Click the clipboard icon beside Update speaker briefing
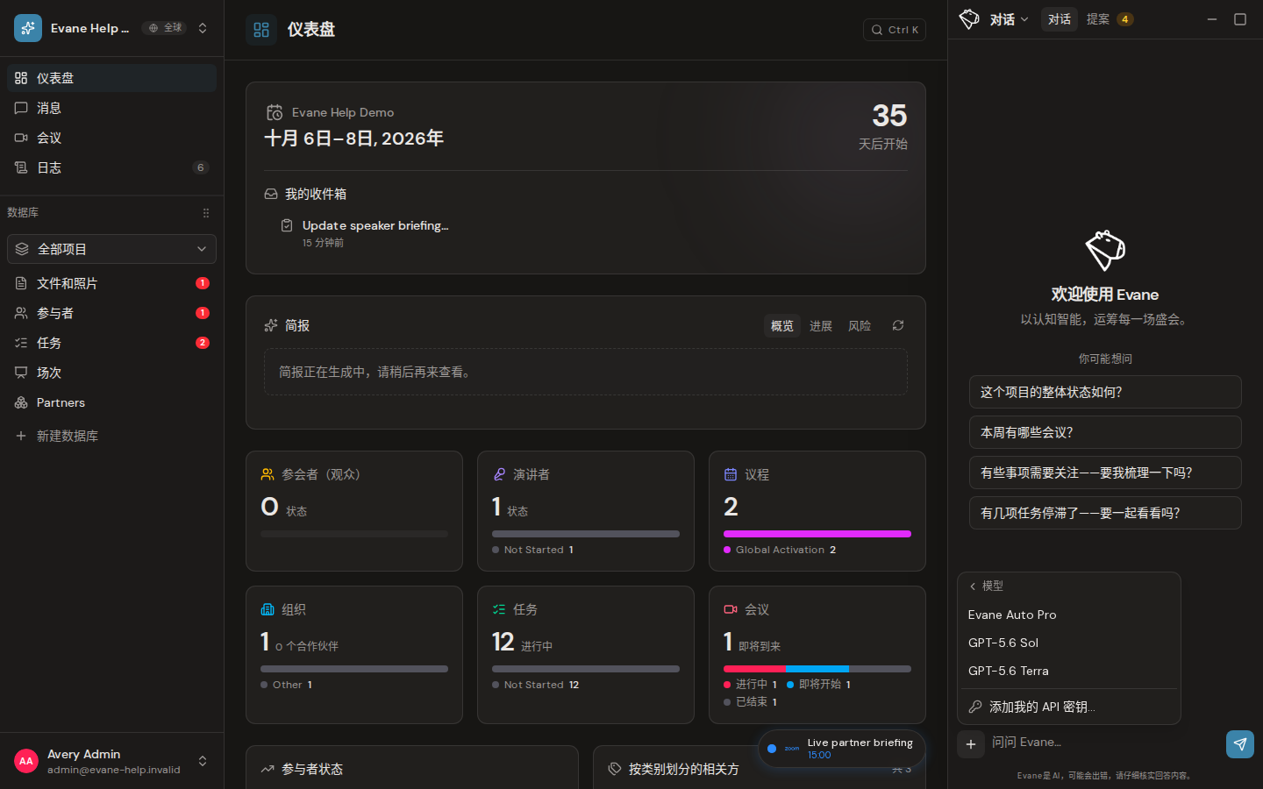Screen dimensions: 1263x789 (287, 225)
